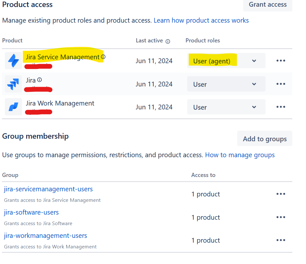Click the Grant access button

click(x=267, y=4)
